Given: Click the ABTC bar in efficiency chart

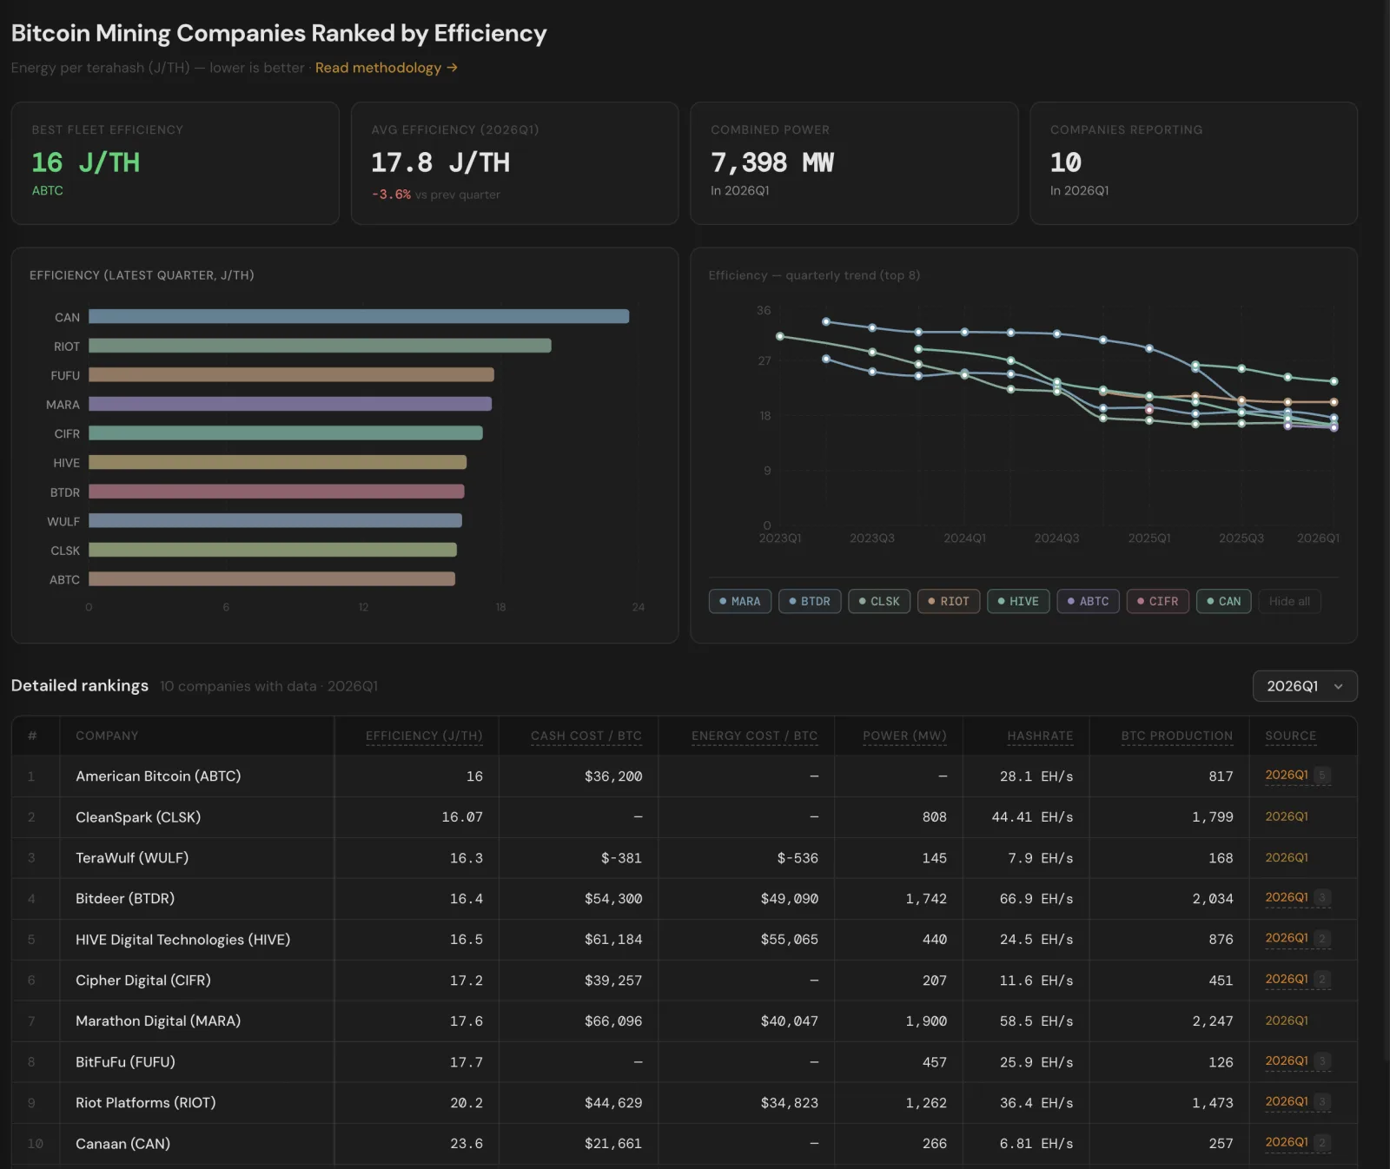Looking at the screenshot, I should coord(272,579).
